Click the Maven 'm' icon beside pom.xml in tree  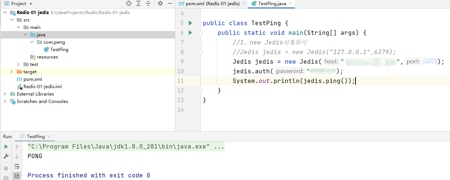click(19, 79)
